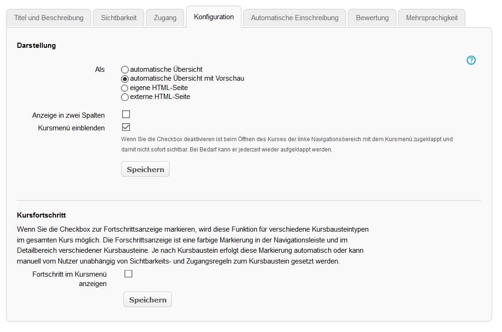
Task: Click Speichern in the Darstellung section
Action: 145,169
